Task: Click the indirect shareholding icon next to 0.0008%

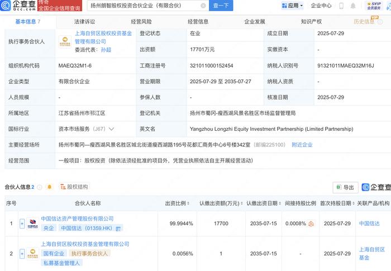Action: 311,224
